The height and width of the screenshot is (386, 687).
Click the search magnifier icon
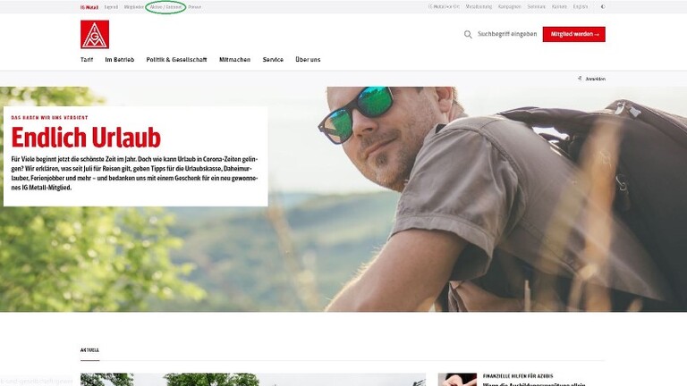point(468,34)
